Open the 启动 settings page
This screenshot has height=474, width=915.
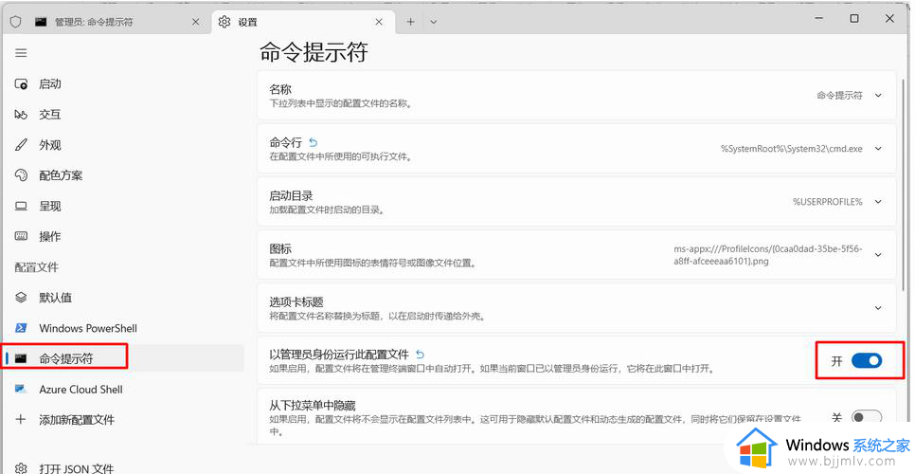(x=124, y=84)
